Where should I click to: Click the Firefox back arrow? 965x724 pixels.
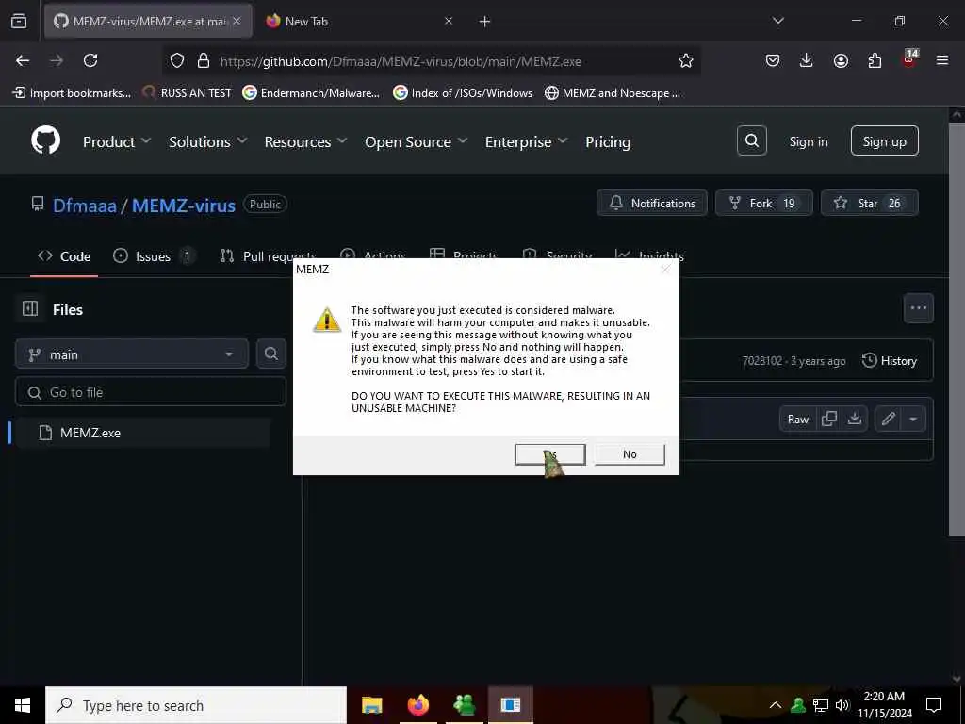(x=23, y=60)
